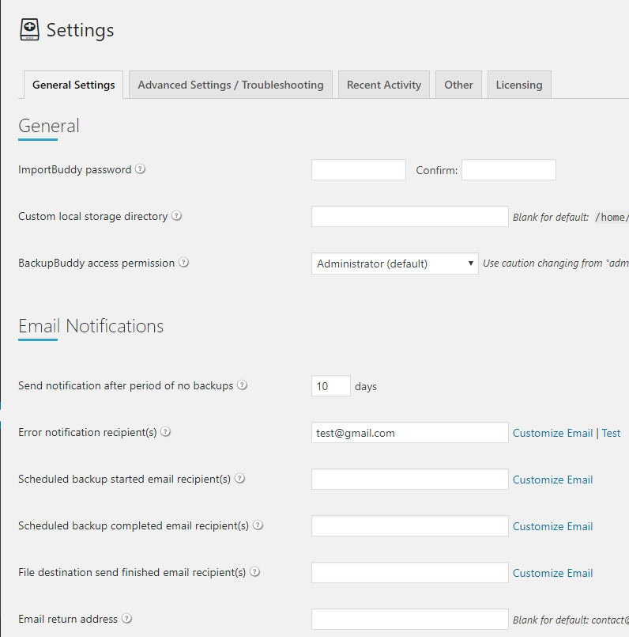This screenshot has width=629, height=637.
Task: Focus the ImportBuddy password field
Action: point(359,170)
